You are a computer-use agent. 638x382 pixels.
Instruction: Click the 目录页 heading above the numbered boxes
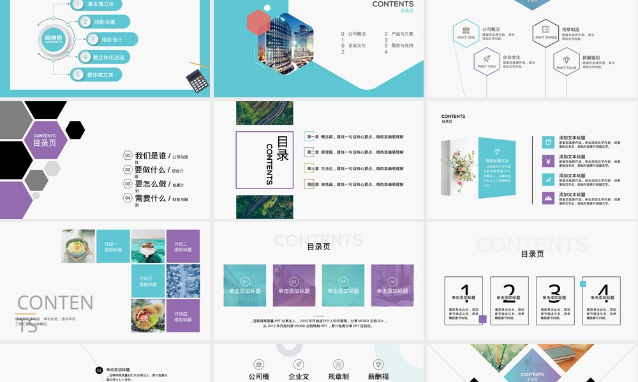532,254
